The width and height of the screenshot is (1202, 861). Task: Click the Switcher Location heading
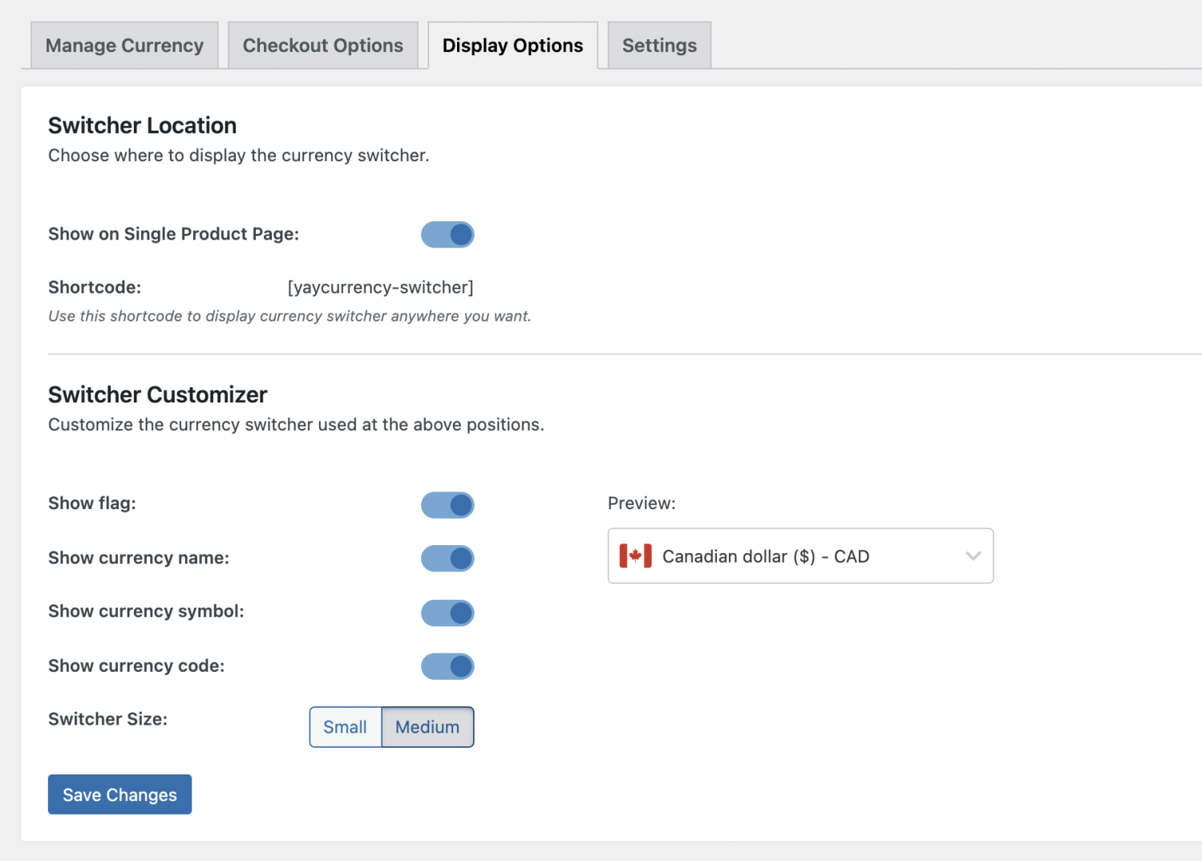(x=142, y=126)
